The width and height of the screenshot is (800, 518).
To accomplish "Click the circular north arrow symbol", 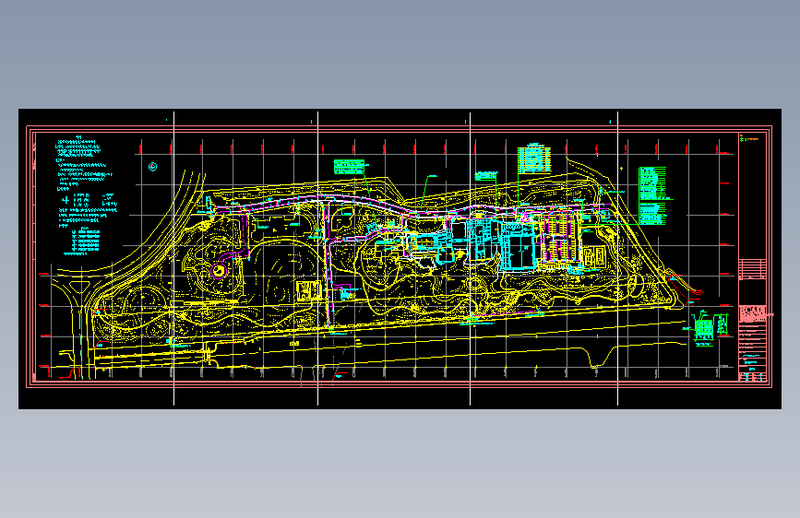I will pyautogui.click(x=152, y=166).
